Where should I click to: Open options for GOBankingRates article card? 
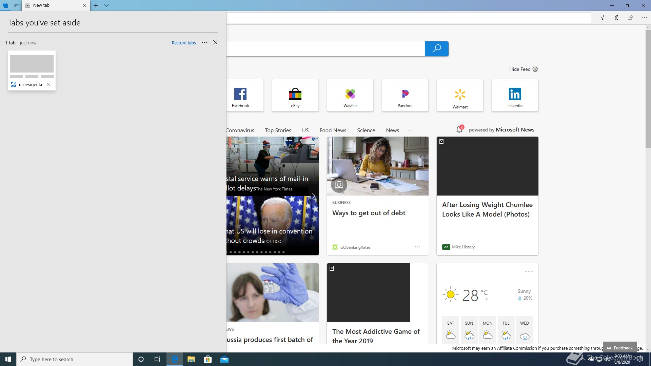click(x=418, y=247)
